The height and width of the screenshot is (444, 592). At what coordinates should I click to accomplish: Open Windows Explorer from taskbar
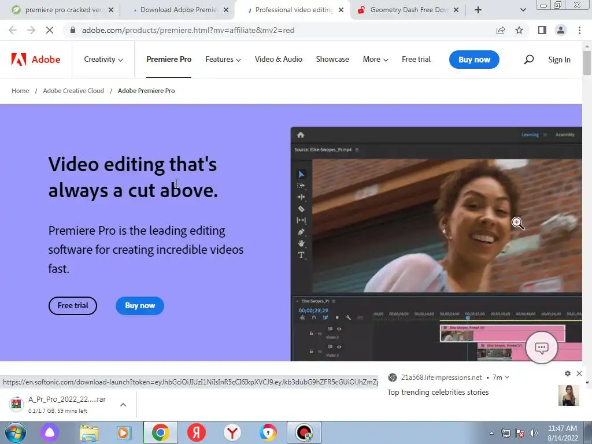coord(88,432)
